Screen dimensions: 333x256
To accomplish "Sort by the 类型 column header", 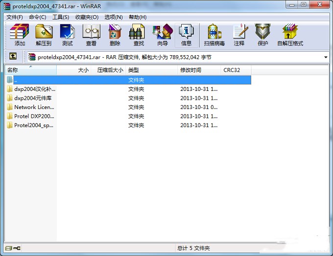I will click(152, 70).
